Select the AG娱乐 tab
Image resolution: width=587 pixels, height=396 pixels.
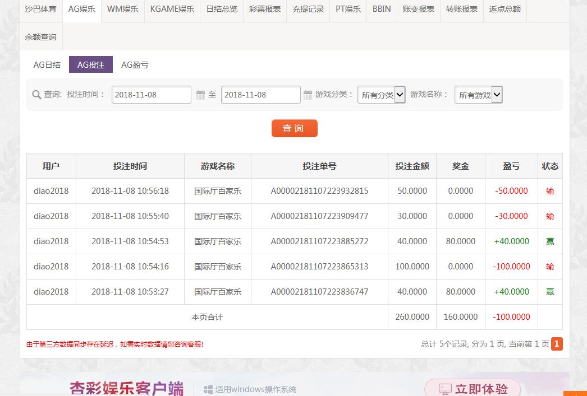point(81,9)
